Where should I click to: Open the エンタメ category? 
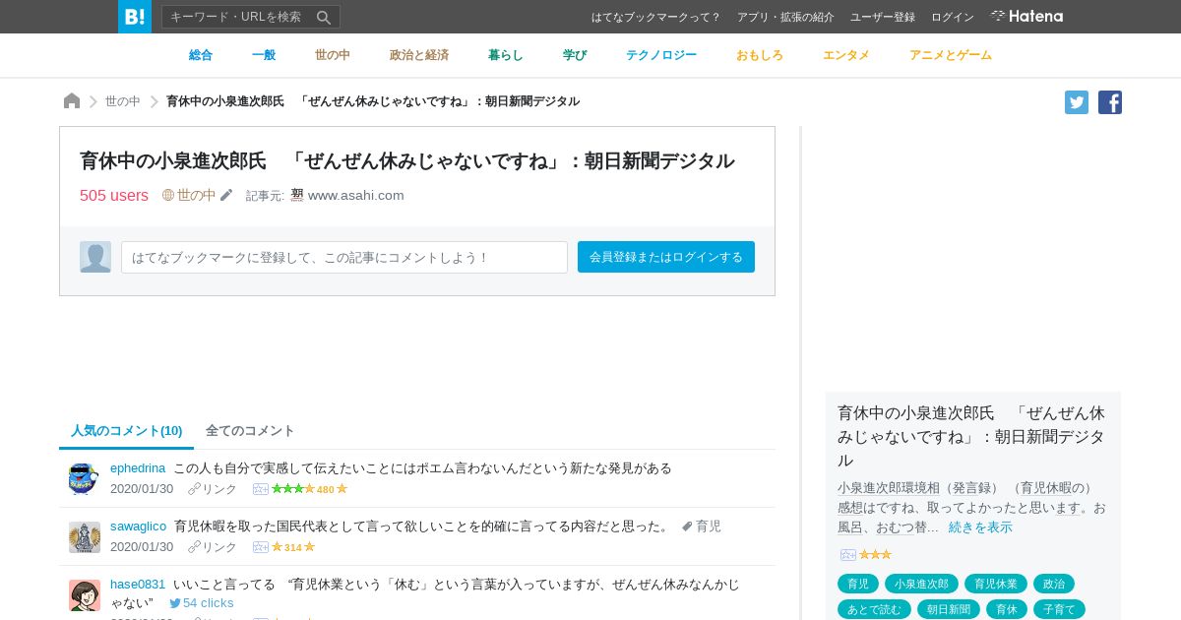(x=846, y=55)
